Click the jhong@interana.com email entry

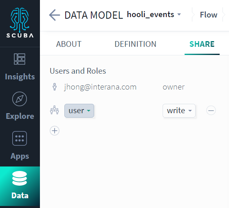[100, 87]
